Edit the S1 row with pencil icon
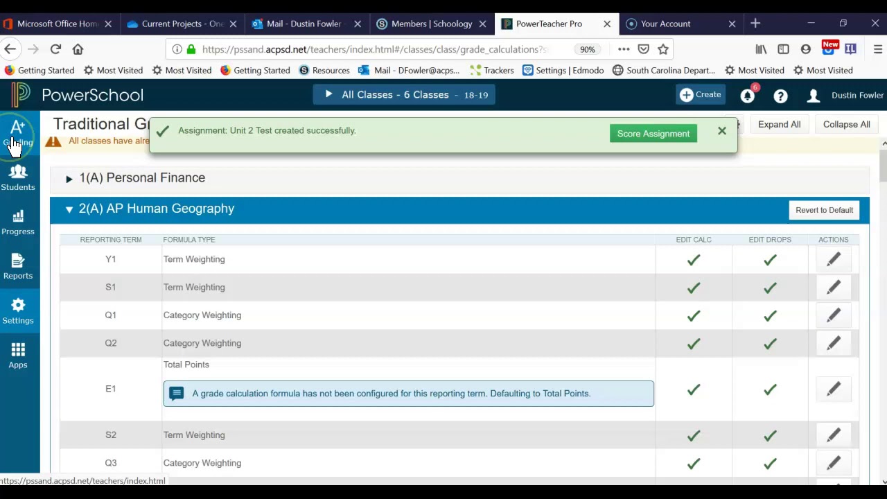The width and height of the screenshot is (887, 499). pyautogui.click(x=834, y=287)
